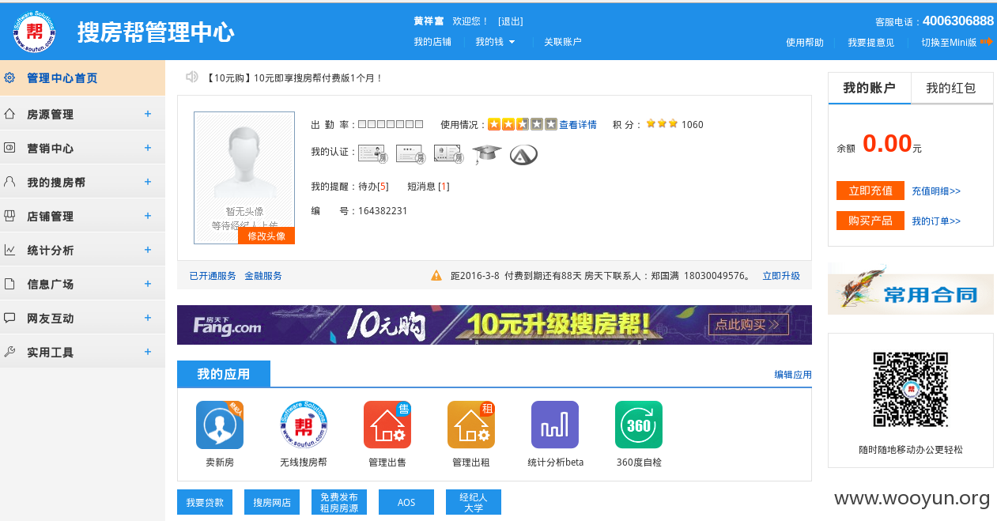Click the 统计分析 chart icon in the sidebar
Image resolution: width=997 pixels, height=521 pixels.
pyautogui.click(x=9, y=250)
